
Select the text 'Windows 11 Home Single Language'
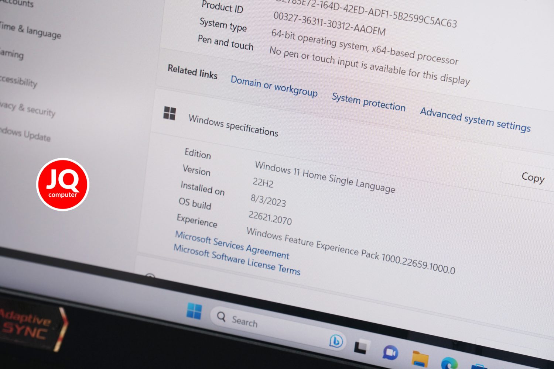[325, 176]
